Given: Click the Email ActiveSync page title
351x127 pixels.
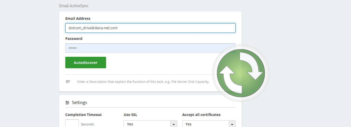Looking at the screenshot, I should pyautogui.click(x=74, y=6).
